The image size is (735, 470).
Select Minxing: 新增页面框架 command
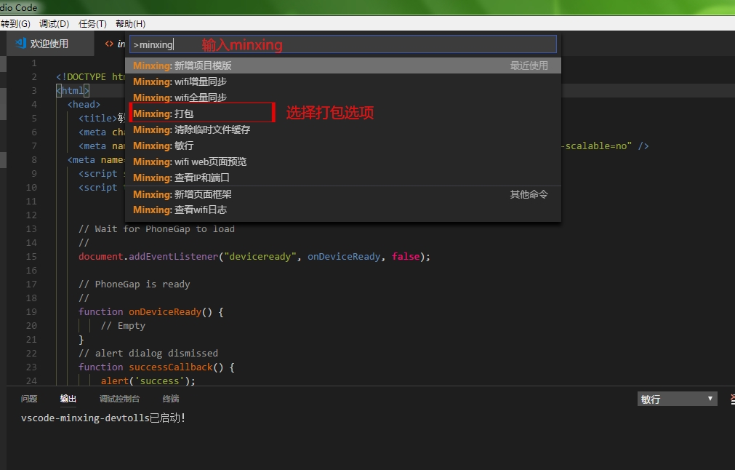pos(342,194)
